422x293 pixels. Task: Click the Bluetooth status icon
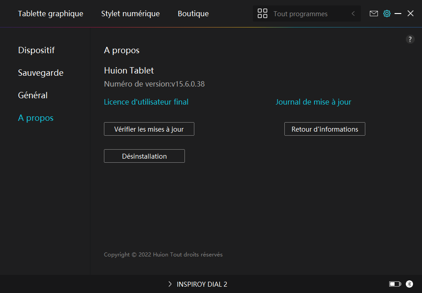(x=409, y=284)
